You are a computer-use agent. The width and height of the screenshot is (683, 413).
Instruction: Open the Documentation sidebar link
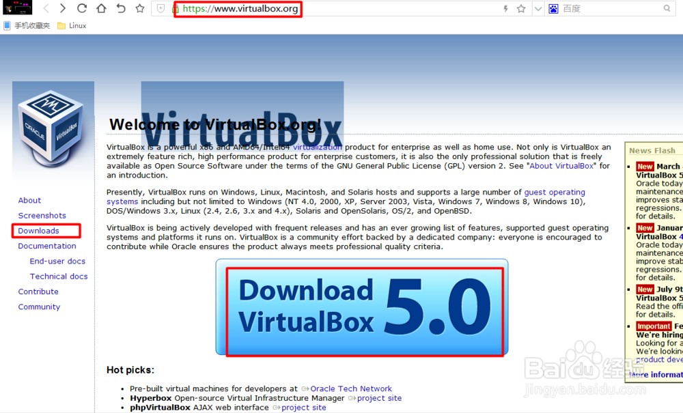(47, 246)
